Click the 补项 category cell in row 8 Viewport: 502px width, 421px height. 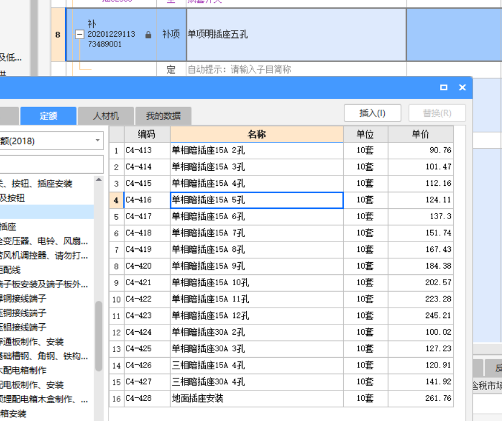171,35
